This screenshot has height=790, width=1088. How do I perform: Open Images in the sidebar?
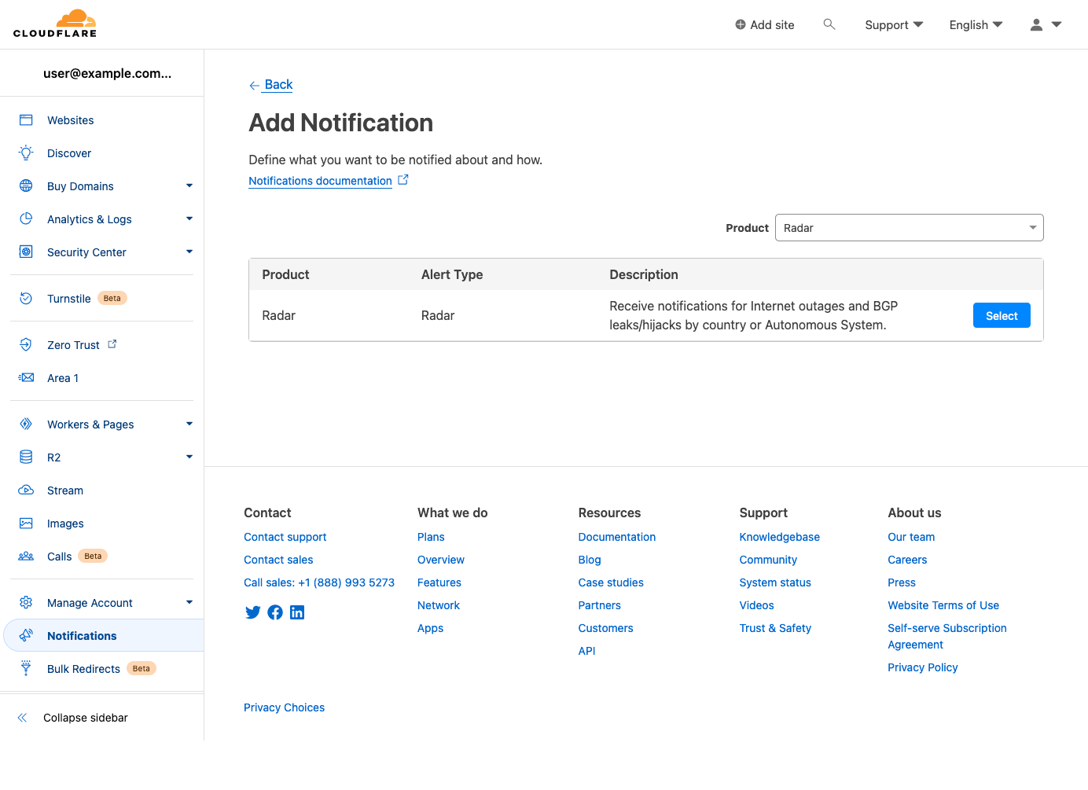65,524
